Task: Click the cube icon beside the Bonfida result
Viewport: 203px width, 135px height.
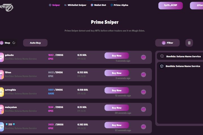Action: click(x=162, y=66)
